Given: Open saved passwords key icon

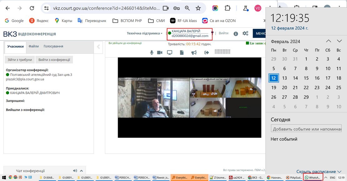Looking at the screenshot, I should (176, 8).
